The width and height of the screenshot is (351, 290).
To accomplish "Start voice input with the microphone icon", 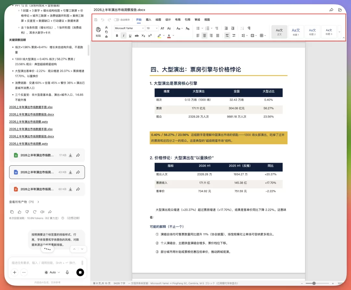I will 67,272.
